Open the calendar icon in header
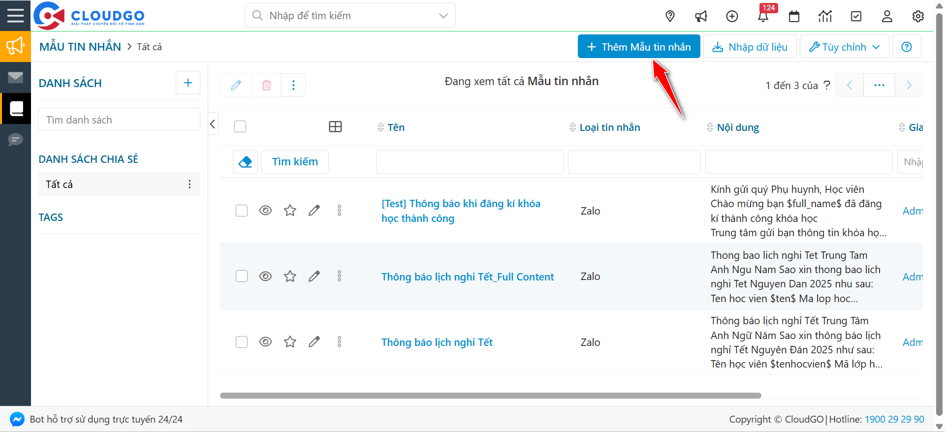Image resolution: width=945 pixels, height=432 pixels. (794, 16)
